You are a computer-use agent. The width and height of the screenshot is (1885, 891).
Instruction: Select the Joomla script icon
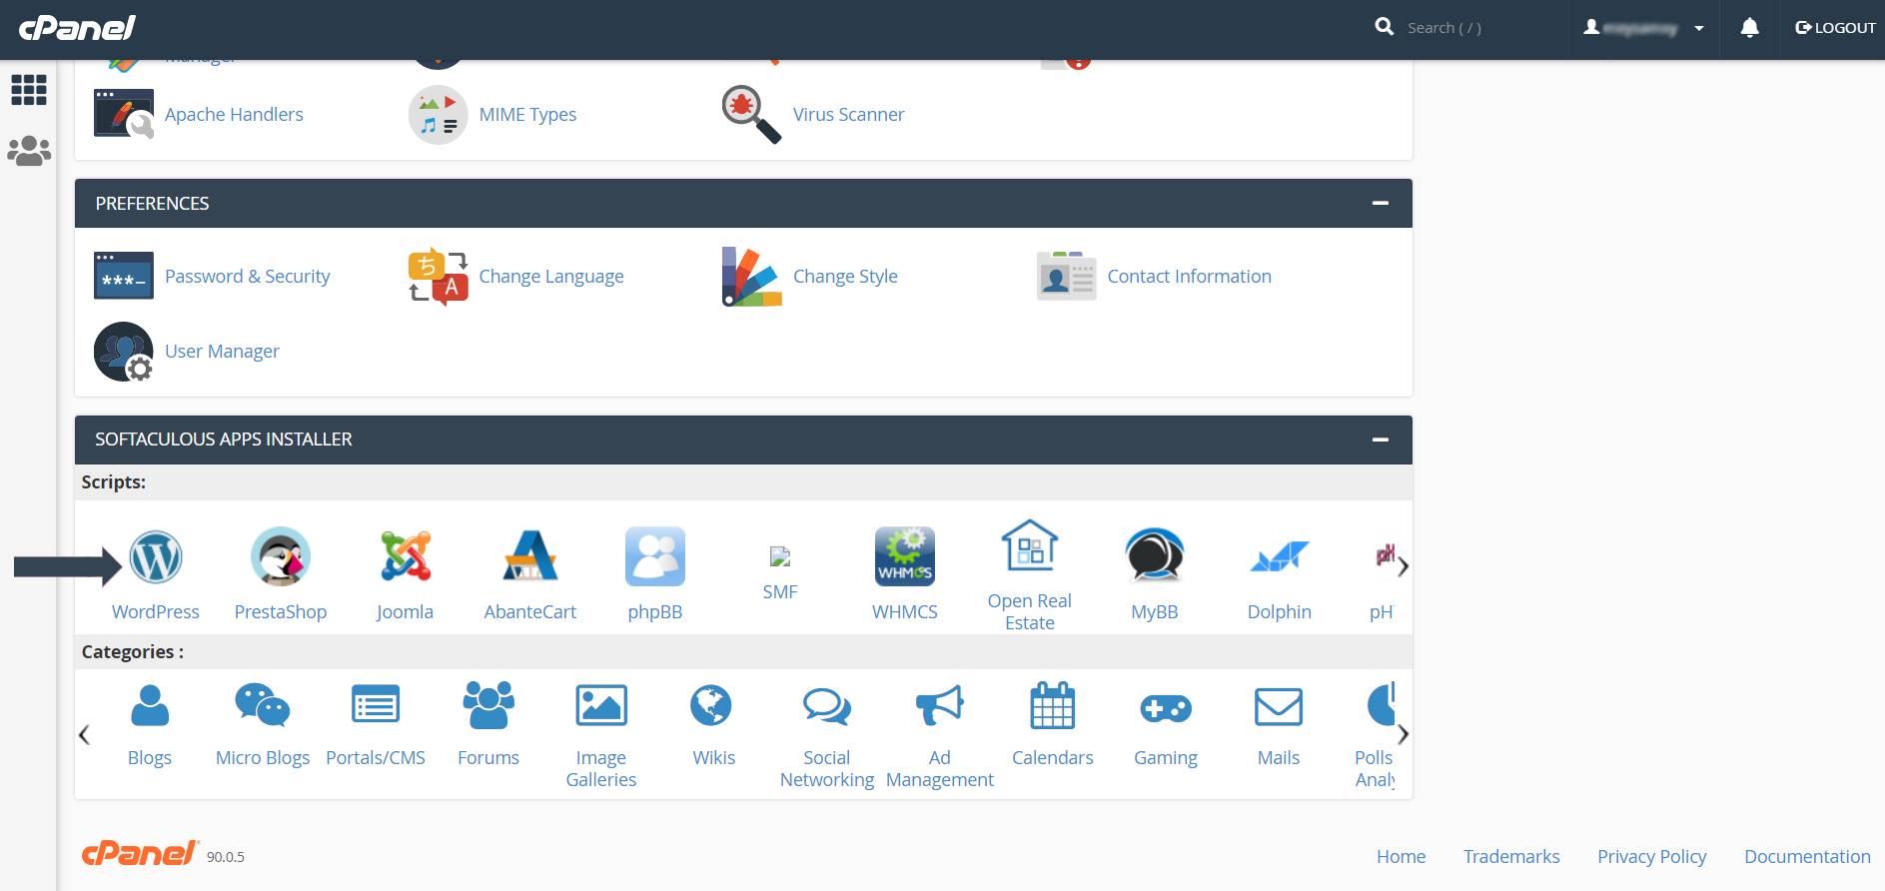point(406,556)
